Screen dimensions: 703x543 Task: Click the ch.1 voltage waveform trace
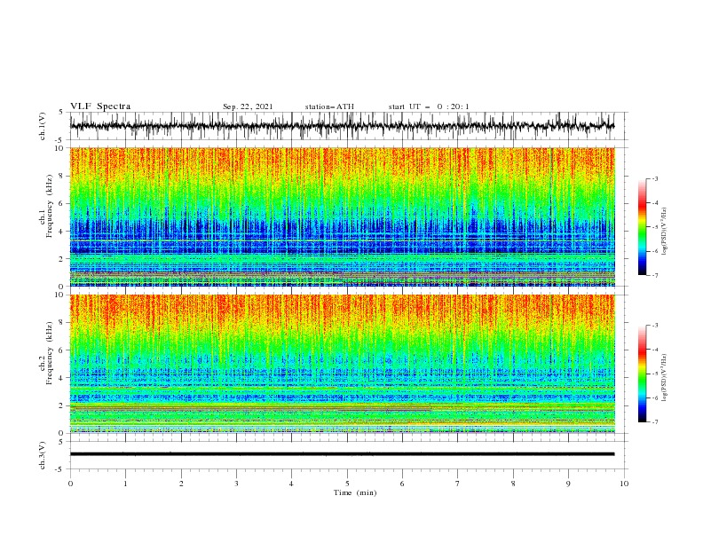point(342,126)
